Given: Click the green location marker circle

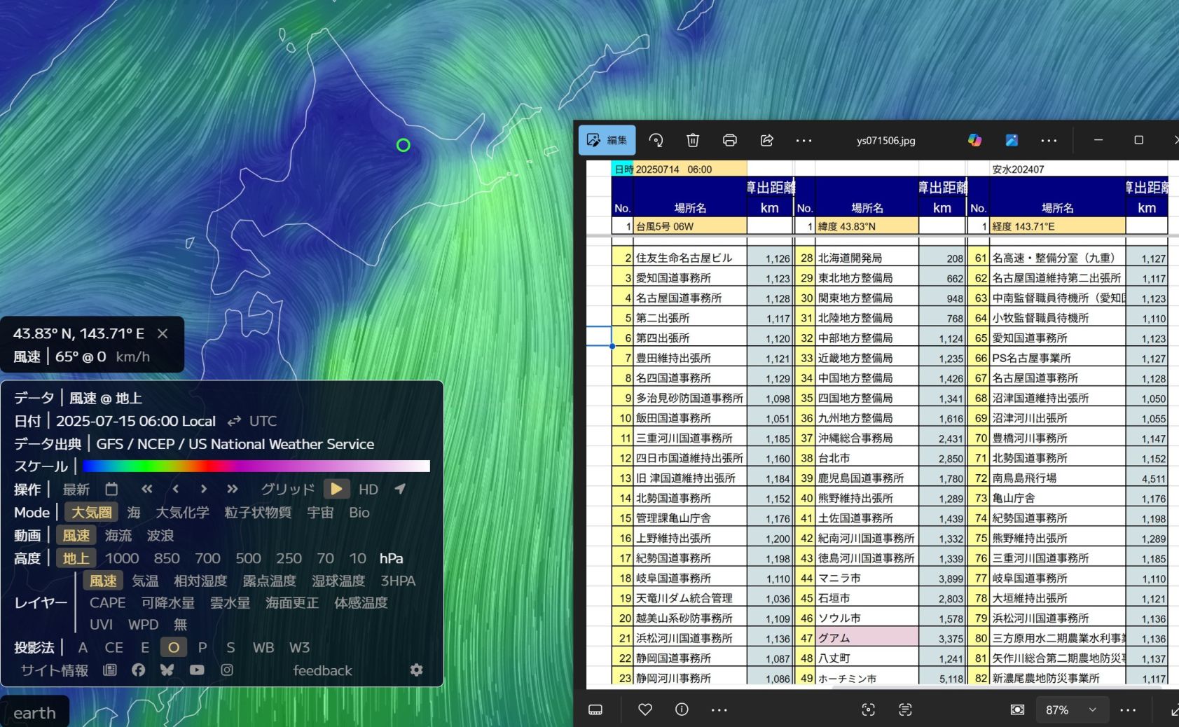Looking at the screenshot, I should pos(403,145).
